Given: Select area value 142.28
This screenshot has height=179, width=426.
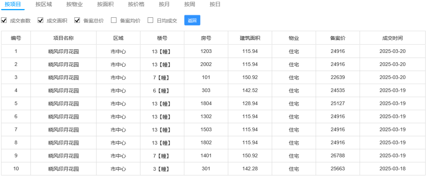Looking at the screenshot, I should pyautogui.click(x=250, y=168).
